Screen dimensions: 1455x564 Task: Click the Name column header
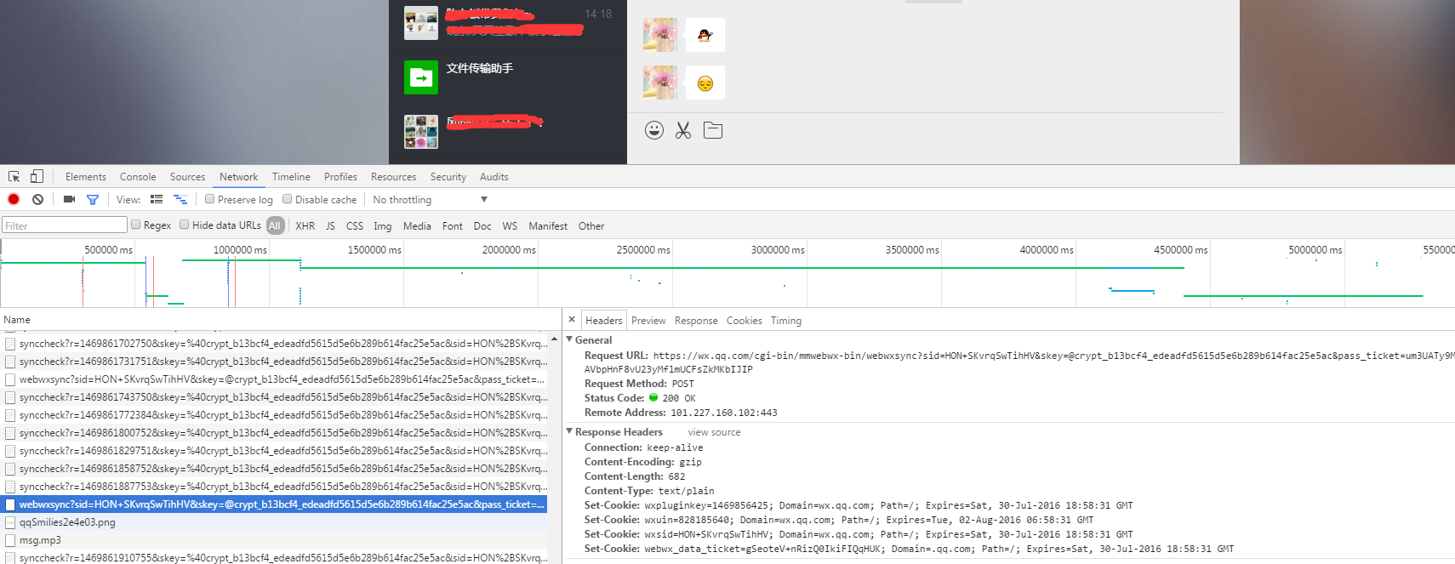[280, 320]
